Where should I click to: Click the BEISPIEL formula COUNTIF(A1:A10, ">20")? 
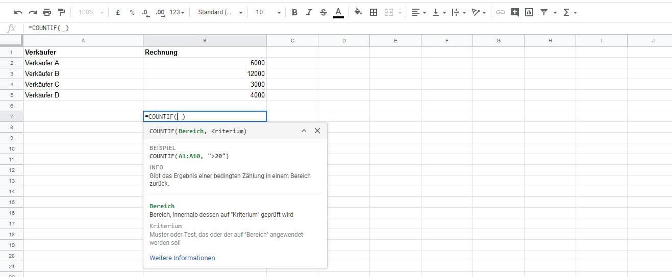(189, 156)
